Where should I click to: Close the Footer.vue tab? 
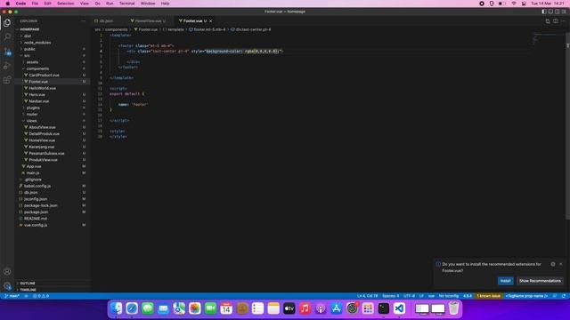coord(210,21)
